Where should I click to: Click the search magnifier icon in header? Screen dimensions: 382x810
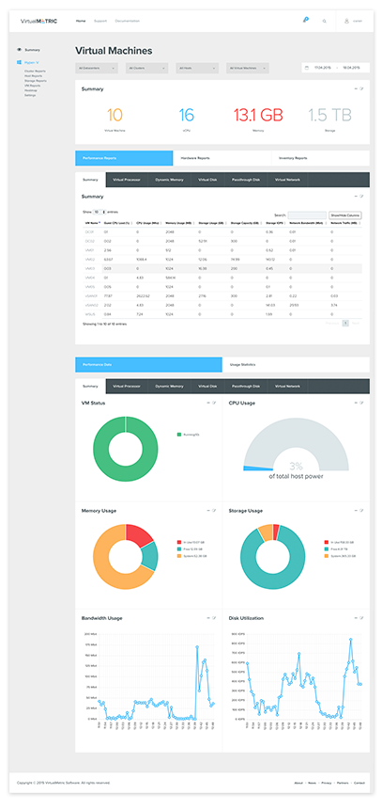click(324, 22)
